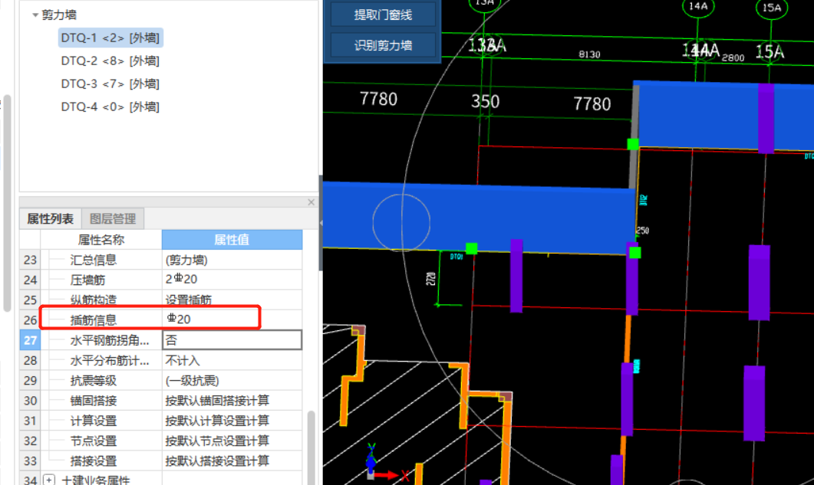Image resolution: width=814 pixels, height=485 pixels.
Task: Click the 8130 dimension text
Action: coord(589,54)
